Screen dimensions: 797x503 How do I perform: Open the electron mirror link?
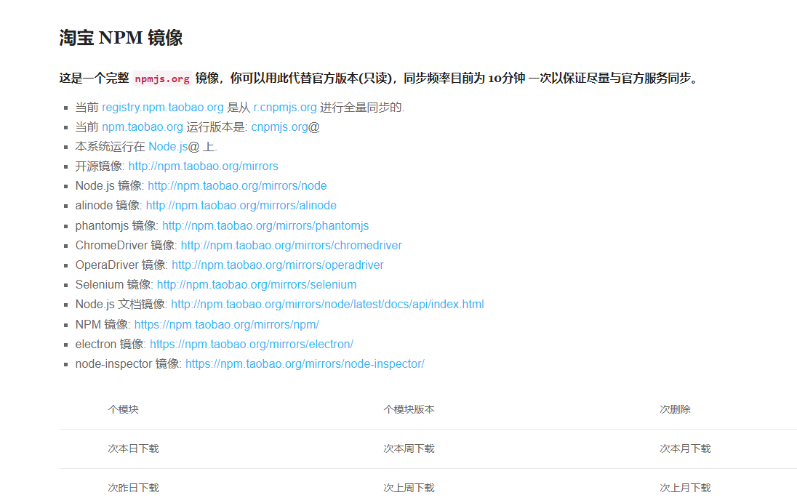pyautogui.click(x=252, y=345)
